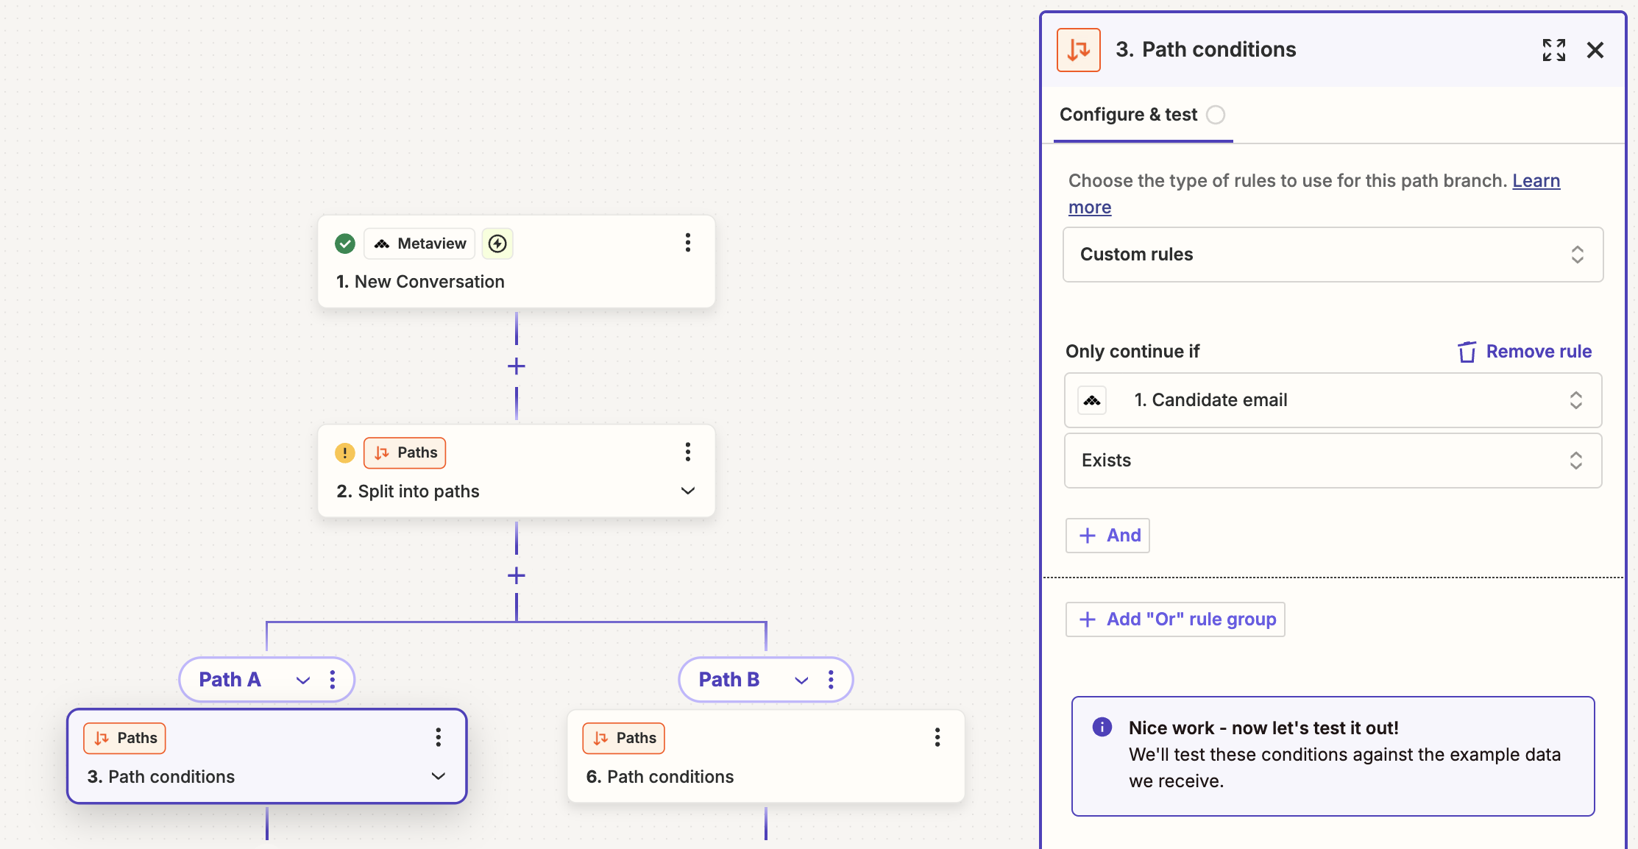
Task: Expand the step 3 Path conditions chevron
Action: pyautogui.click(x=439, y=776)
